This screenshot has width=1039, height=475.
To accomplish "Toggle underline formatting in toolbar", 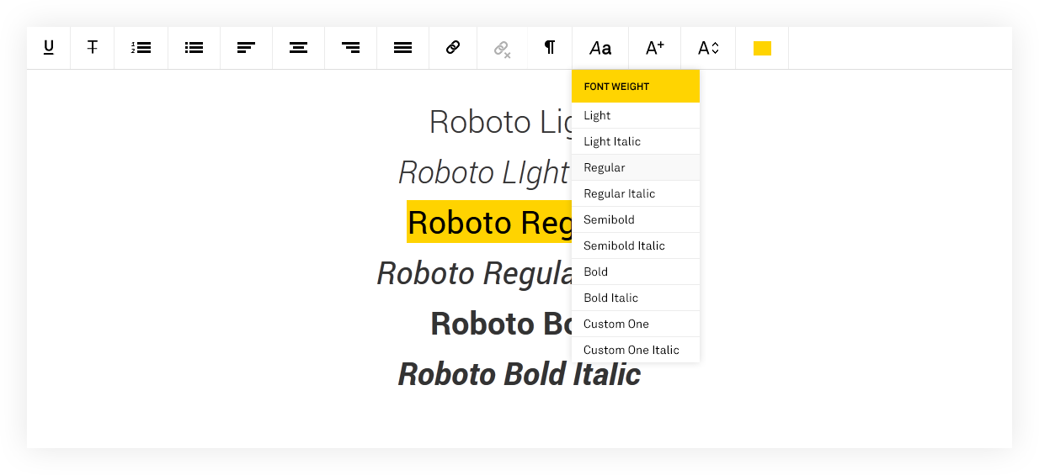I will coord(49,48).
